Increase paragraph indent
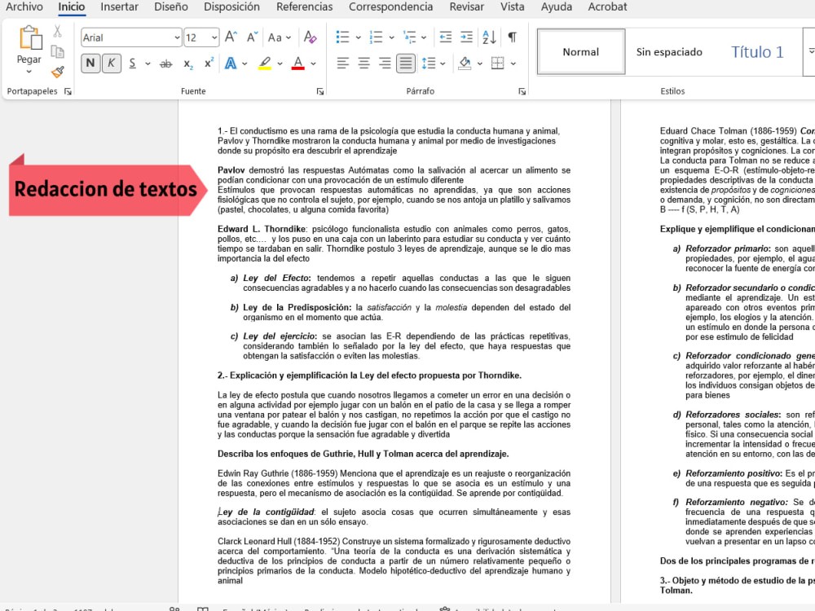 point(467,37)
